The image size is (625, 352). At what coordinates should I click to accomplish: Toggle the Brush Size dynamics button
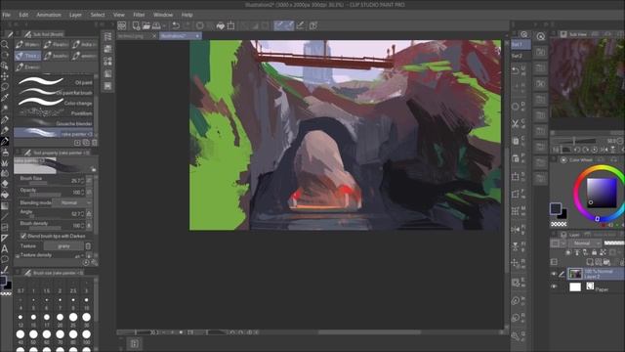tap(89, 181)
